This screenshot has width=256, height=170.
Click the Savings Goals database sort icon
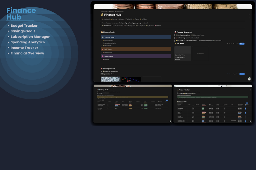(x=230, y=74)
